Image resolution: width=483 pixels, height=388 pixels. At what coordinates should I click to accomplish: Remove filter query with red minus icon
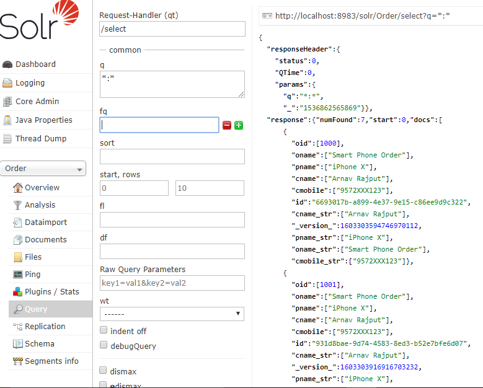[227, 125]
